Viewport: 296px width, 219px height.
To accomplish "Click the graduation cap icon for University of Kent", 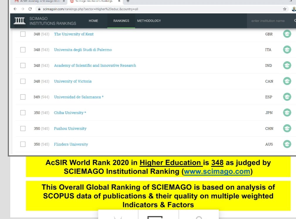I will point(287,34).
